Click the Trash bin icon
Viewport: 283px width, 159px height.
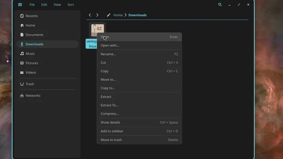click(22, 84)
